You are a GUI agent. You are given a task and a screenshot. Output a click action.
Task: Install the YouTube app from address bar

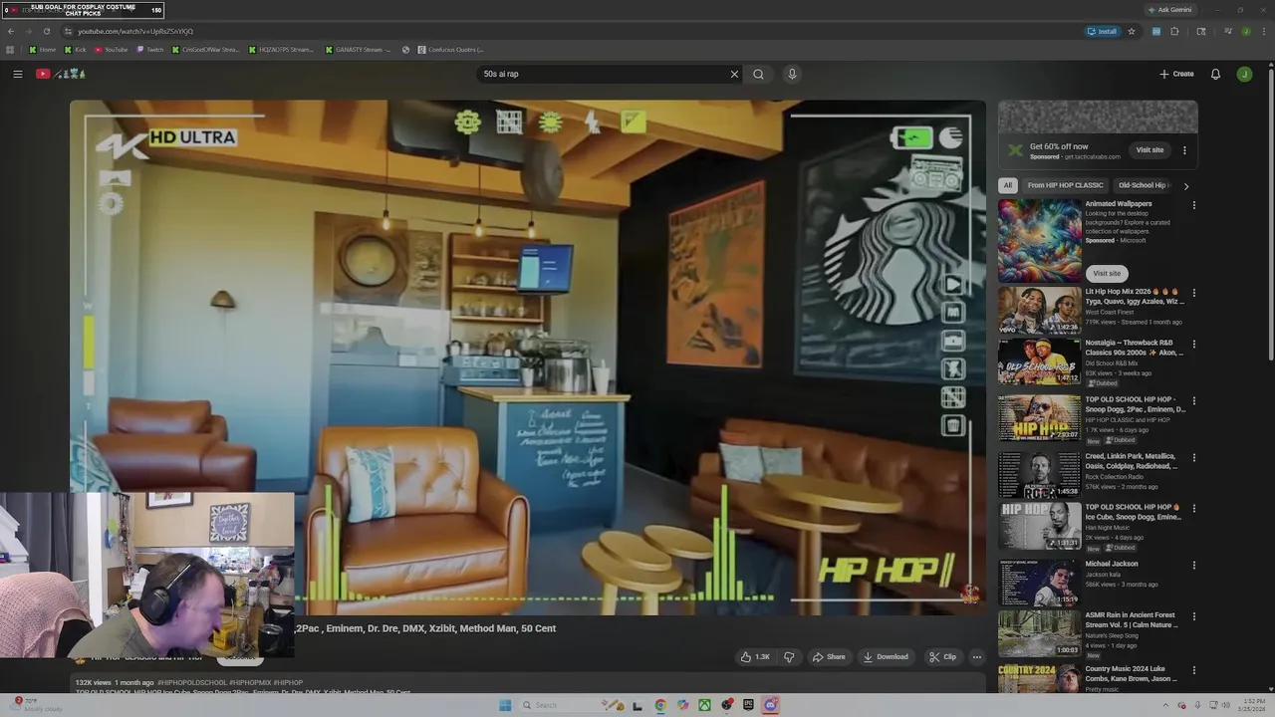(1102, 31)
